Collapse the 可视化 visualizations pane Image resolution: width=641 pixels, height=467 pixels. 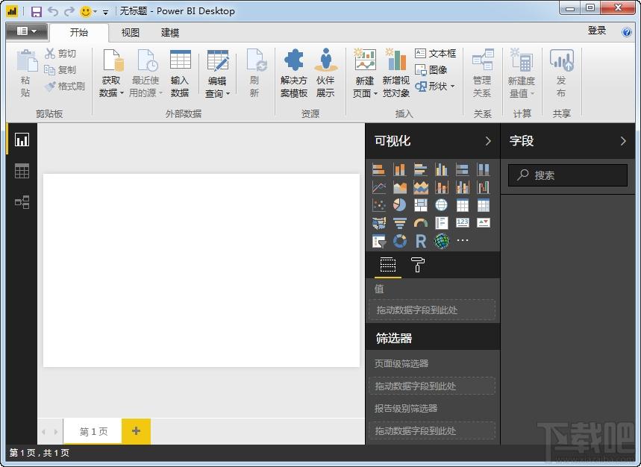pos(488,141)
